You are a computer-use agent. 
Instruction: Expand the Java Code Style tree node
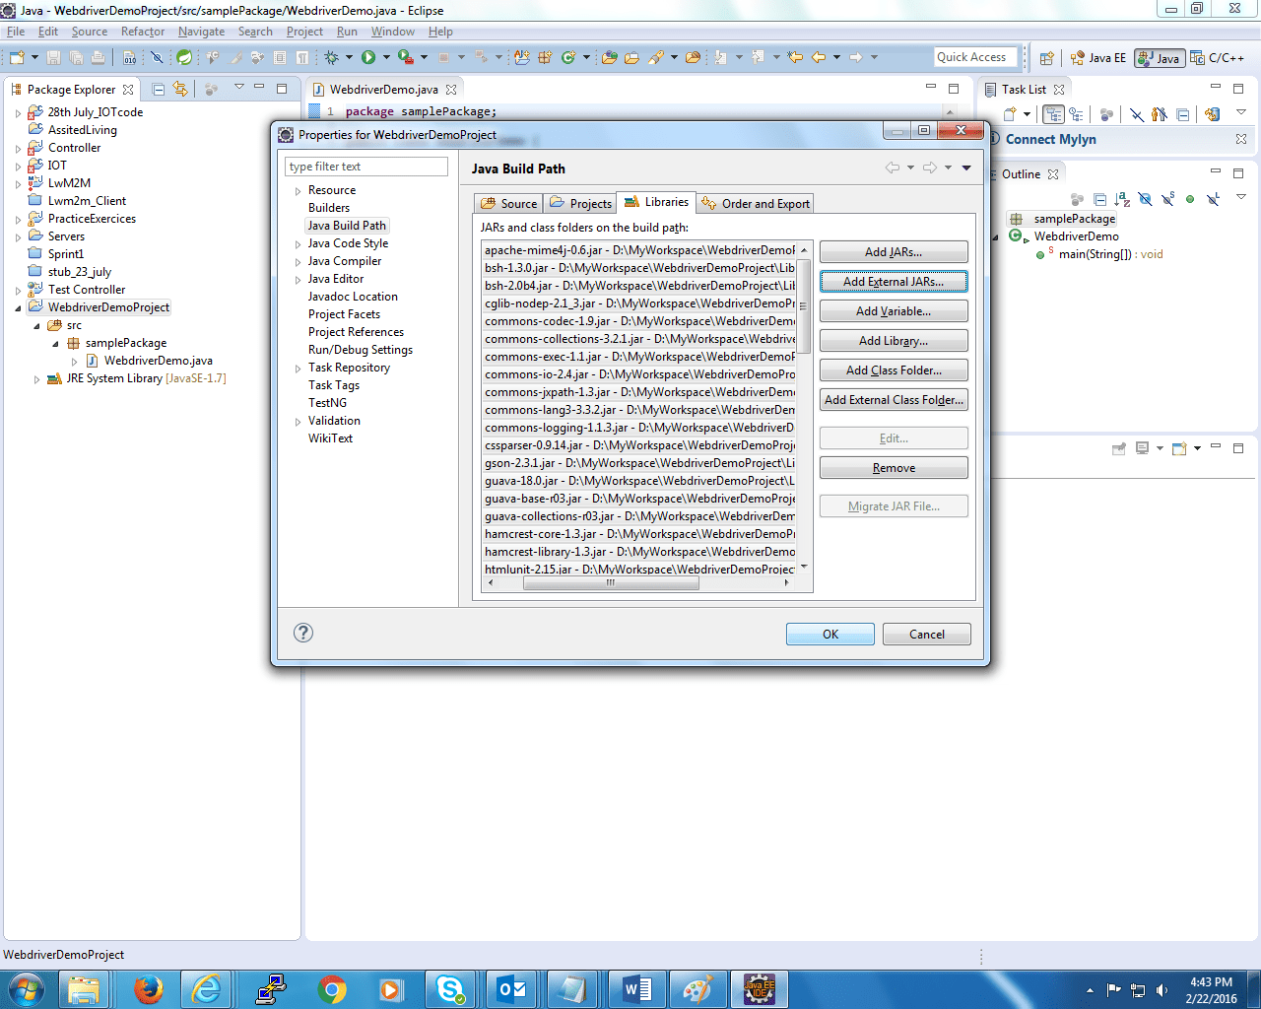(x=299, y=244)
